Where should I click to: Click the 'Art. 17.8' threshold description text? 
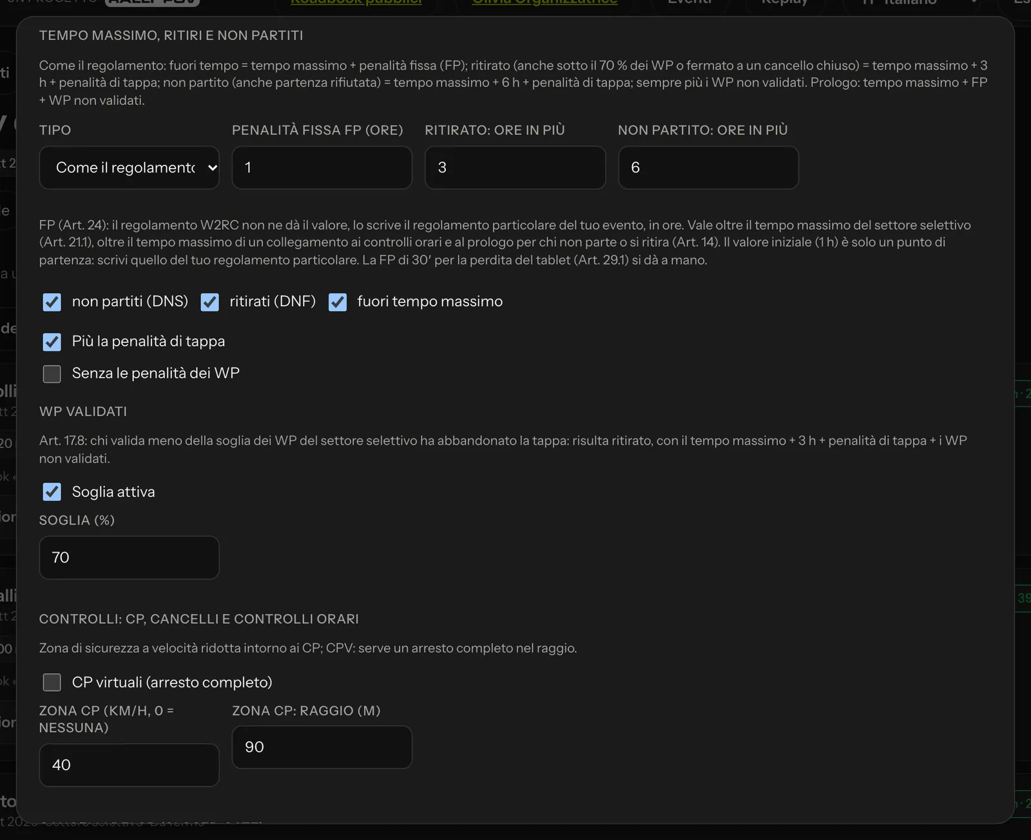[503, 449]
